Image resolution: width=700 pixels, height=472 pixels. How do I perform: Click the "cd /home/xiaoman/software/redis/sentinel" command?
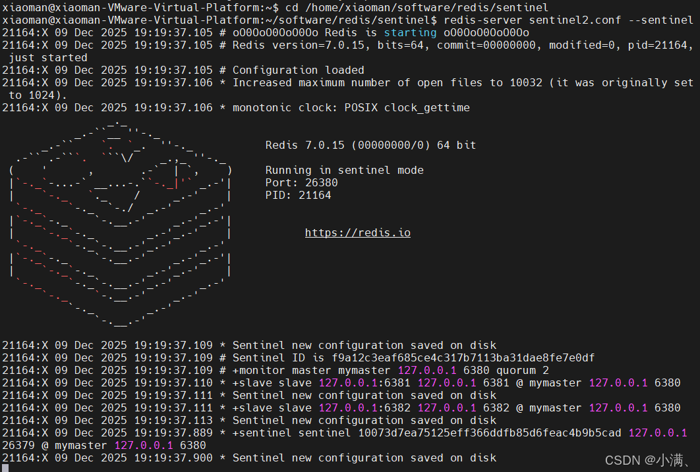point(417,8)
